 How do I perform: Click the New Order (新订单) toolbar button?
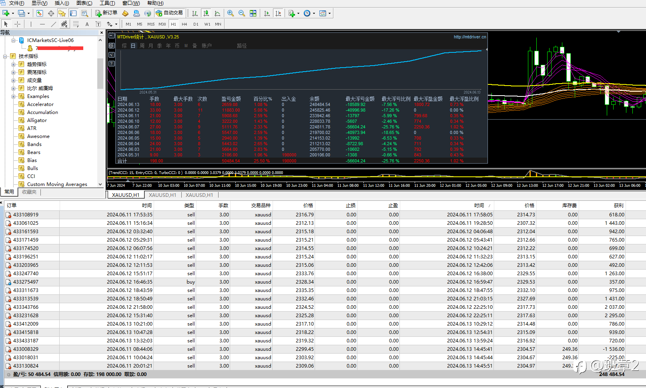pos(106,13)
